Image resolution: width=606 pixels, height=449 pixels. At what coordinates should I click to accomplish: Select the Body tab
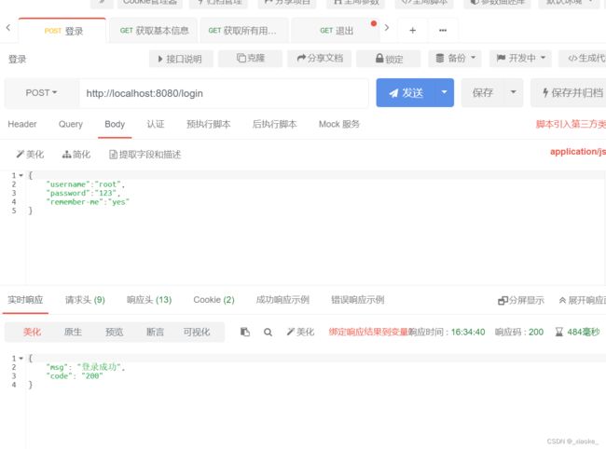coord(115,124)
